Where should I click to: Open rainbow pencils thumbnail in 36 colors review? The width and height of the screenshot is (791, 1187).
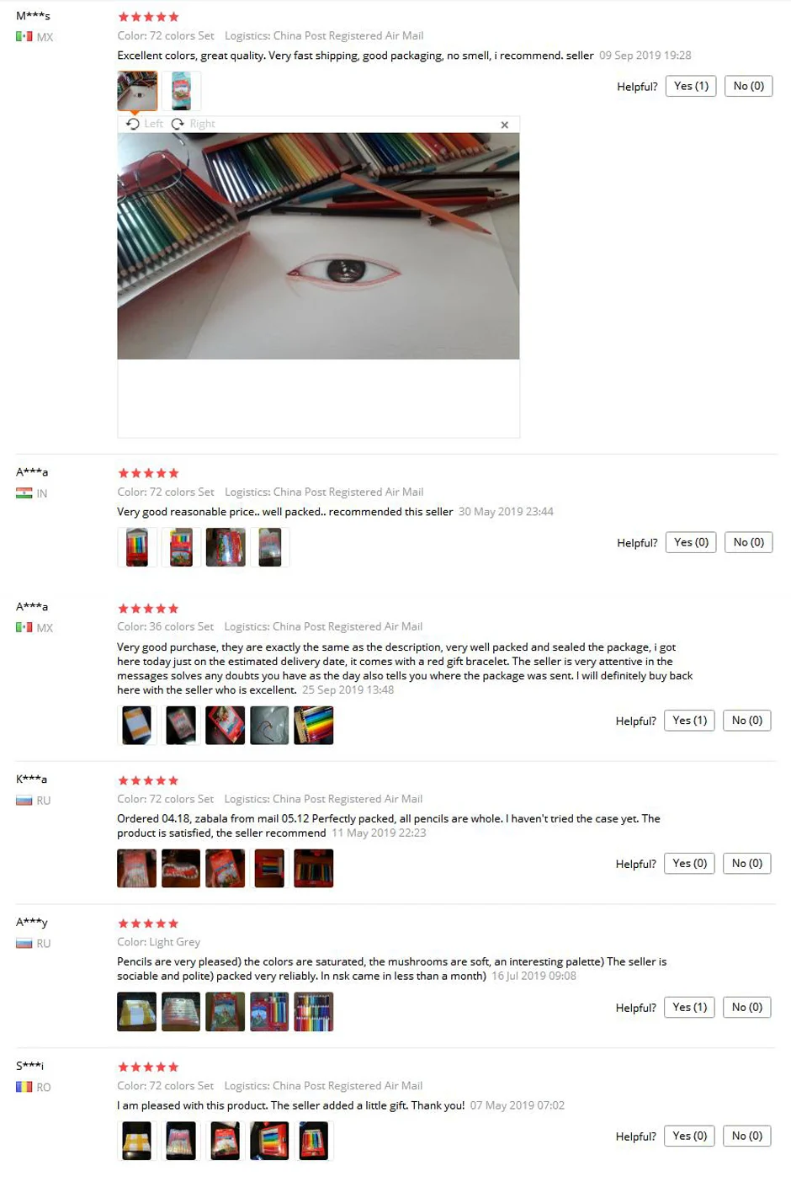pos(313,725)
